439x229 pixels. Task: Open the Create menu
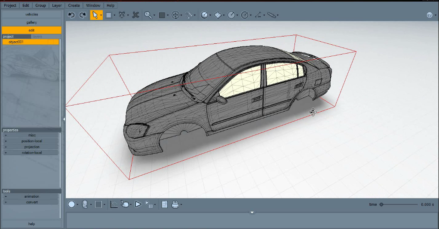74,5
